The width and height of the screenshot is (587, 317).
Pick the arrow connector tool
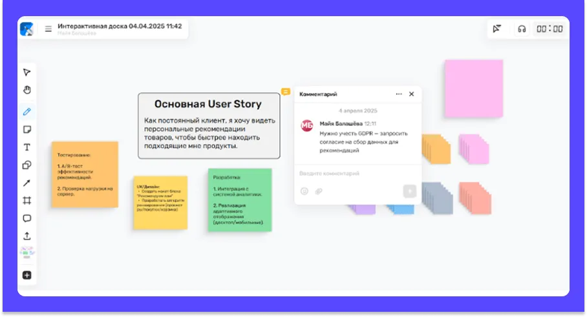(27, 183)
